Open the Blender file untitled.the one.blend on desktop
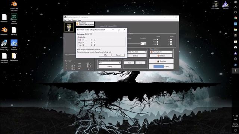The image size is (239, 134). point(14,6)
